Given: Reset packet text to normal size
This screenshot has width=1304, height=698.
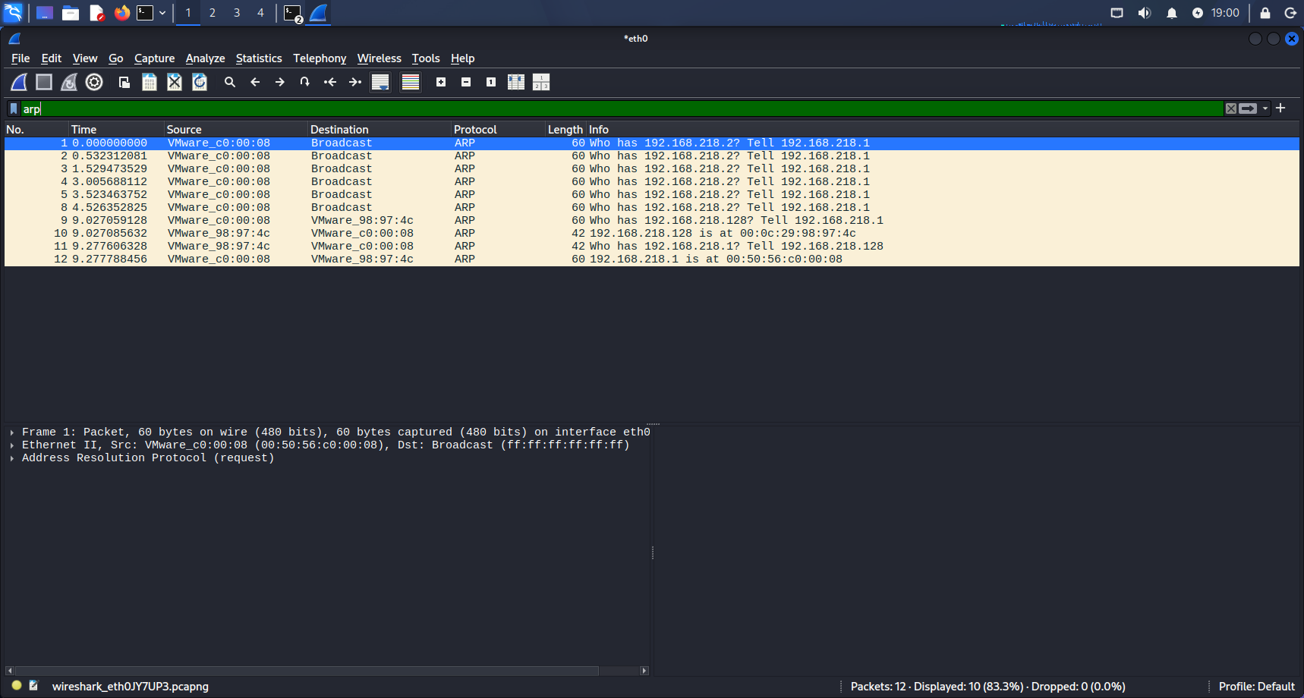Looking at the screenshot, I should [491, 82].
